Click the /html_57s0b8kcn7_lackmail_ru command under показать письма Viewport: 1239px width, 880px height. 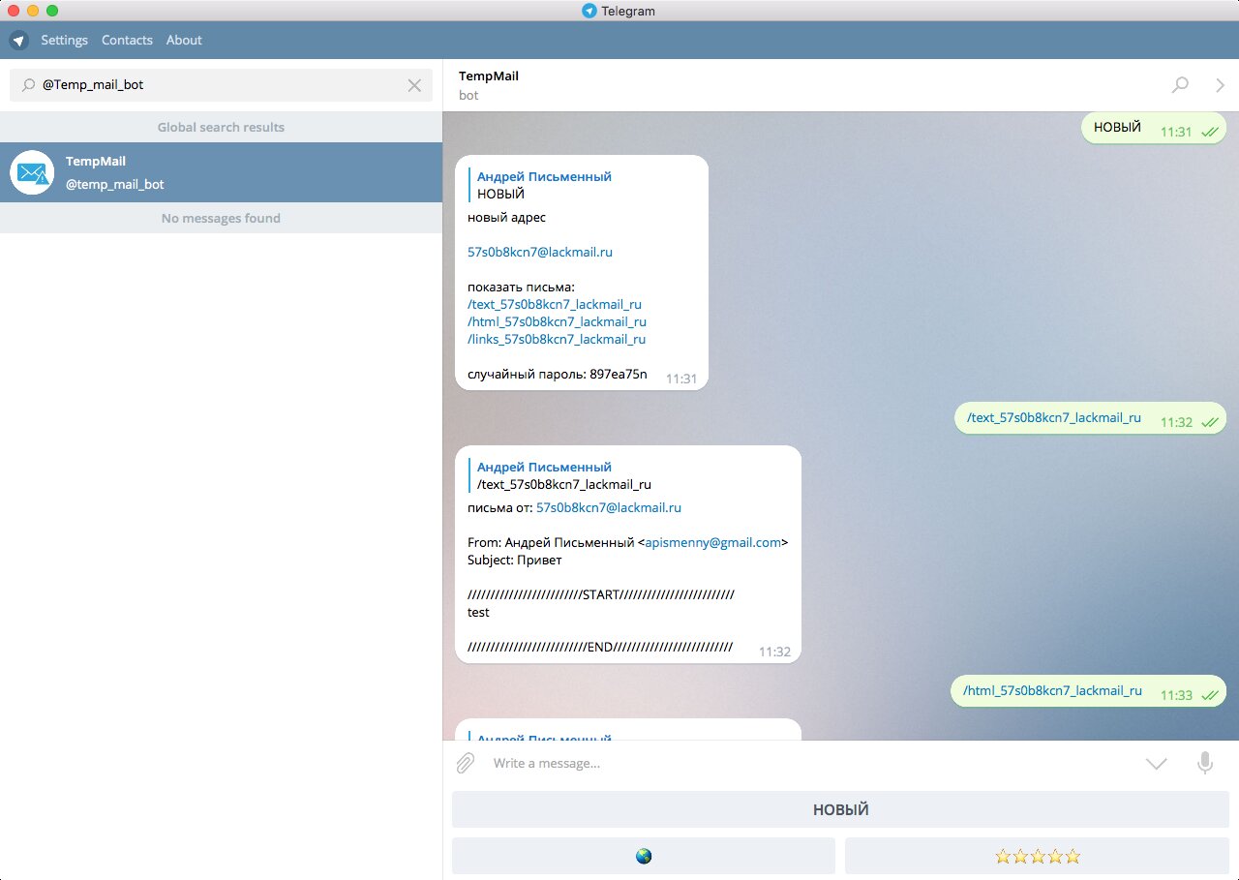557,321
